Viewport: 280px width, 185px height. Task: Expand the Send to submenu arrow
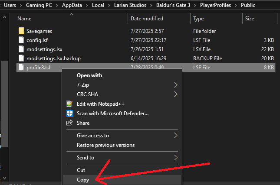click(175, 158)
